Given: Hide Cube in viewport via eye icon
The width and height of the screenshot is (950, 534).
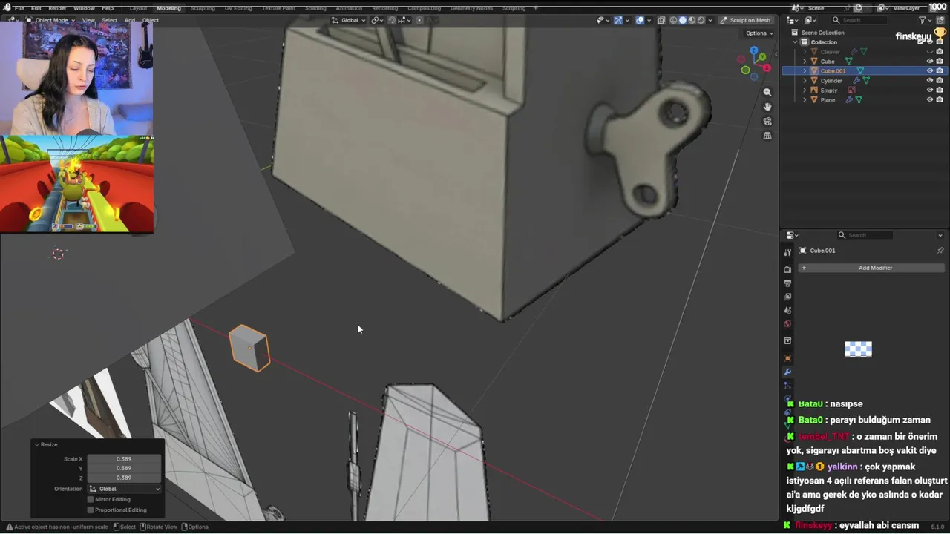Looking at the screenshot, I should (x=929, y=62).
